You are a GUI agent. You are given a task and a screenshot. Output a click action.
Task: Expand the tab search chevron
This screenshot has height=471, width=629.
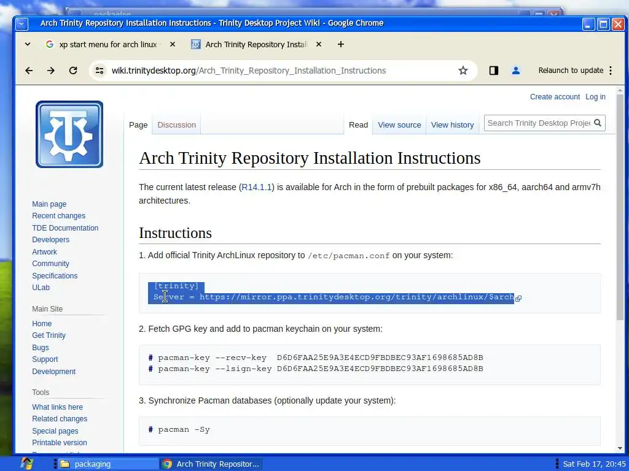tap(28, 44)
